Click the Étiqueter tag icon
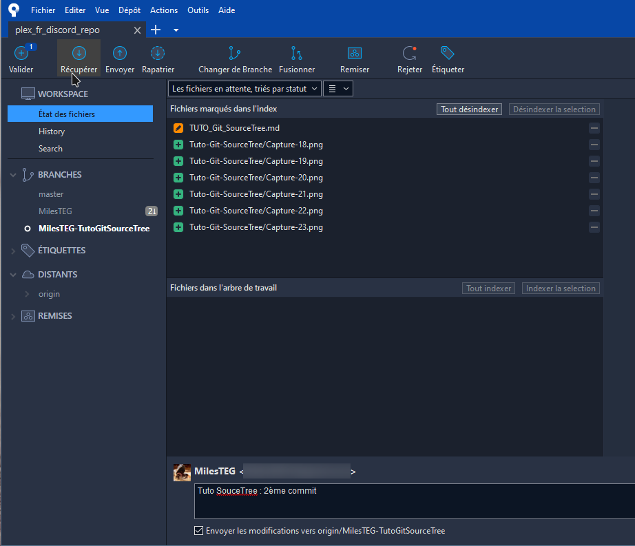Screen dimensions: 635x546 [x=448, y=53]
